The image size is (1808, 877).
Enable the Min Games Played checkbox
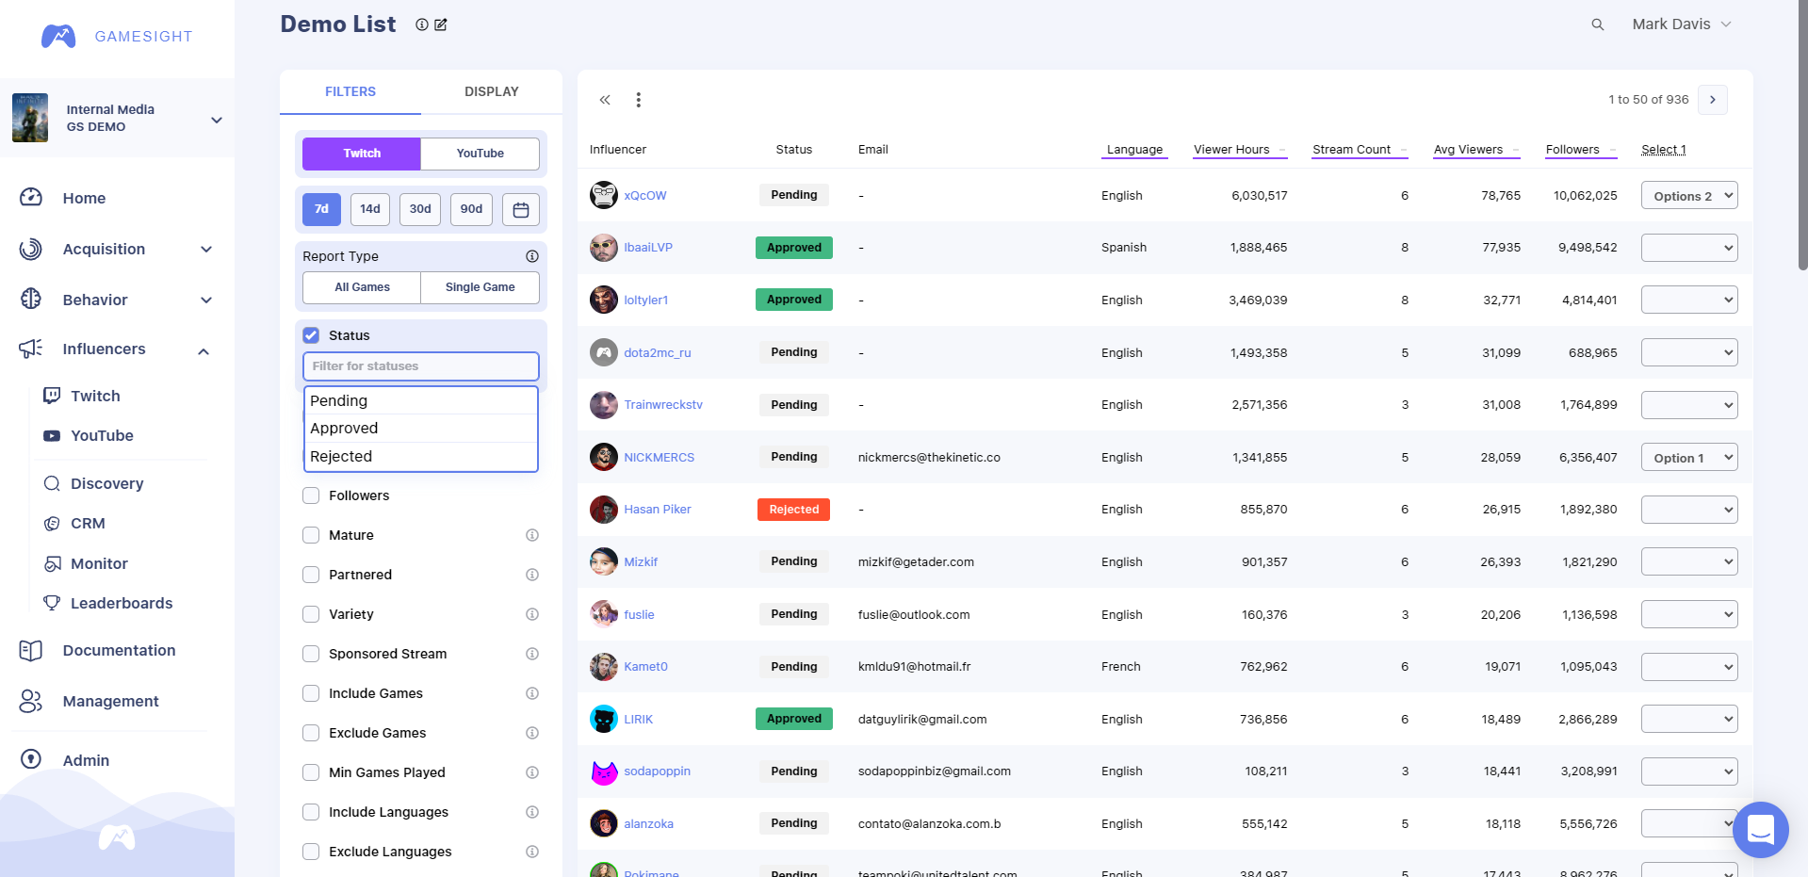(311, 772)
